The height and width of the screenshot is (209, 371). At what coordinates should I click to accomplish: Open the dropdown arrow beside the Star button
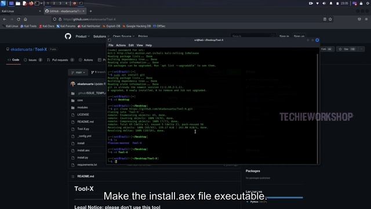(x=361, y=49)
